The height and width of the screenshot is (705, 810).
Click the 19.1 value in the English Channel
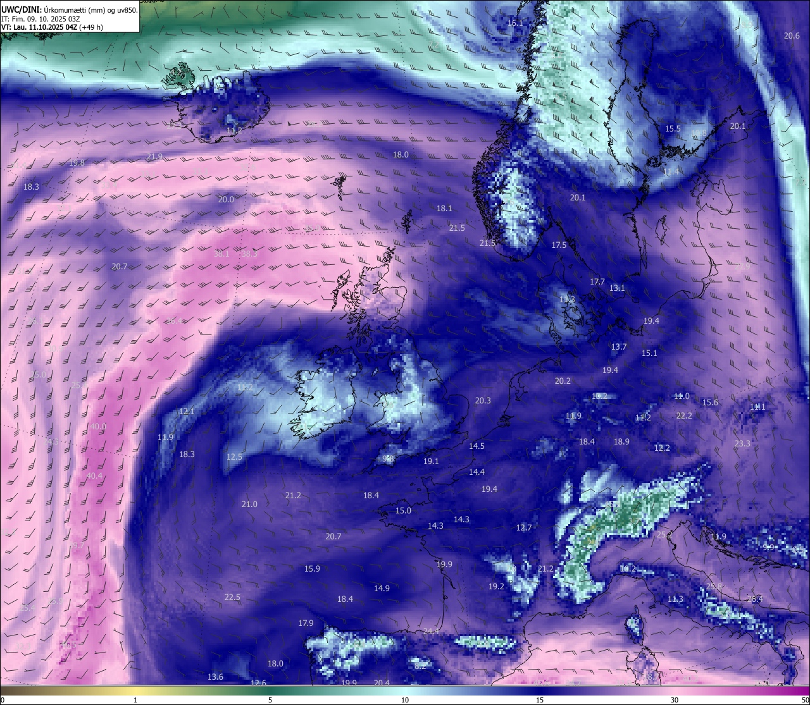coord(431,462)
